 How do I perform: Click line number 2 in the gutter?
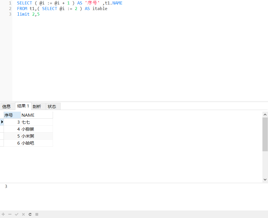coord(10,9)
